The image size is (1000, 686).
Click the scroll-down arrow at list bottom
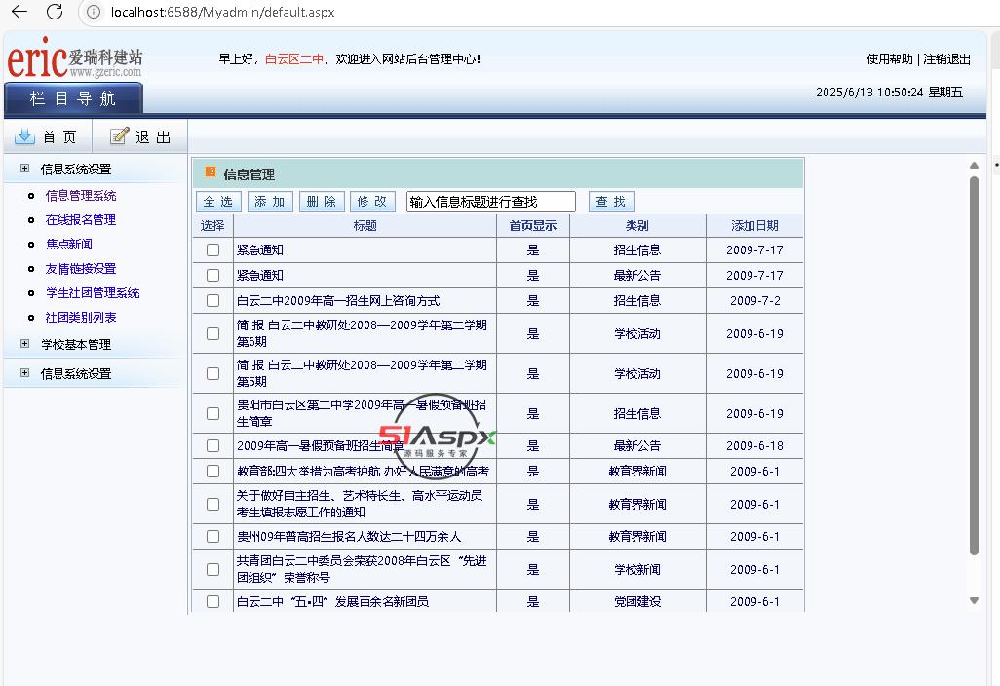pyautogui.click(x=974, y=601)
